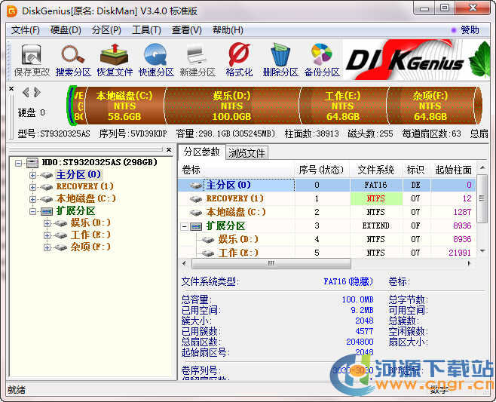Click the 起始柱面 column header
The height and width of the screenshot is (402, 496).
[x=453, y=170]
